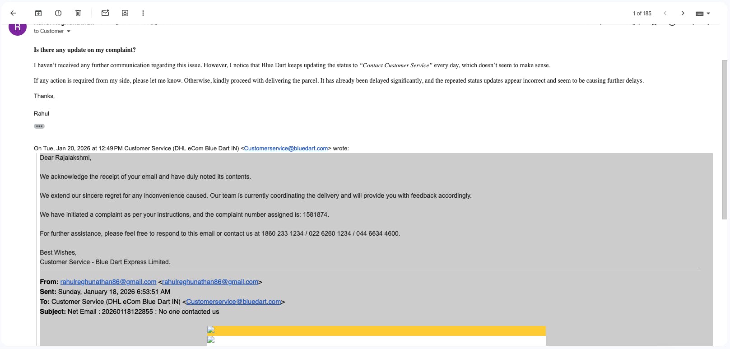Click the purple R sender avatar

click(x=18, y=27)
